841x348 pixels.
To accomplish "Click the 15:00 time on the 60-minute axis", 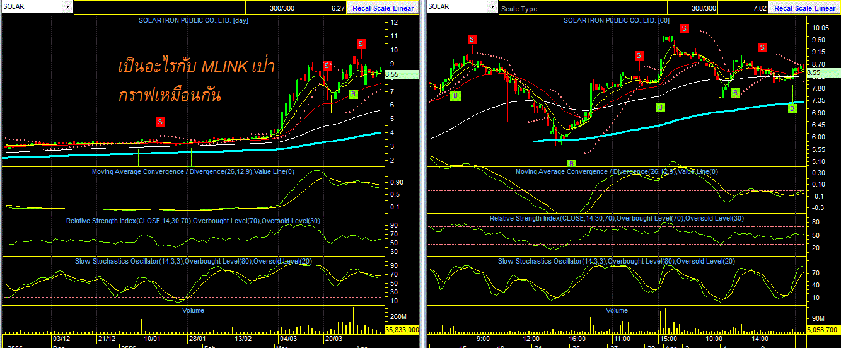I will tap(668, 339).
